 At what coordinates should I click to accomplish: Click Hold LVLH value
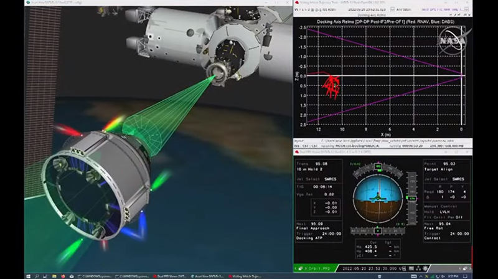point(444,212)
